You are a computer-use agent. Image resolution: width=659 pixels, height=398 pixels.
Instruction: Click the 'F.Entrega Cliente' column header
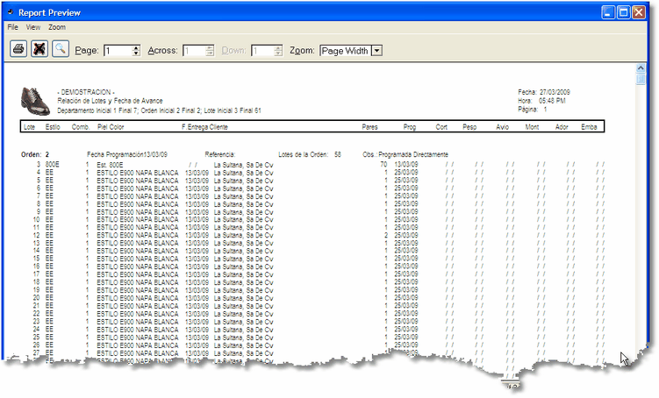point(204,127)
